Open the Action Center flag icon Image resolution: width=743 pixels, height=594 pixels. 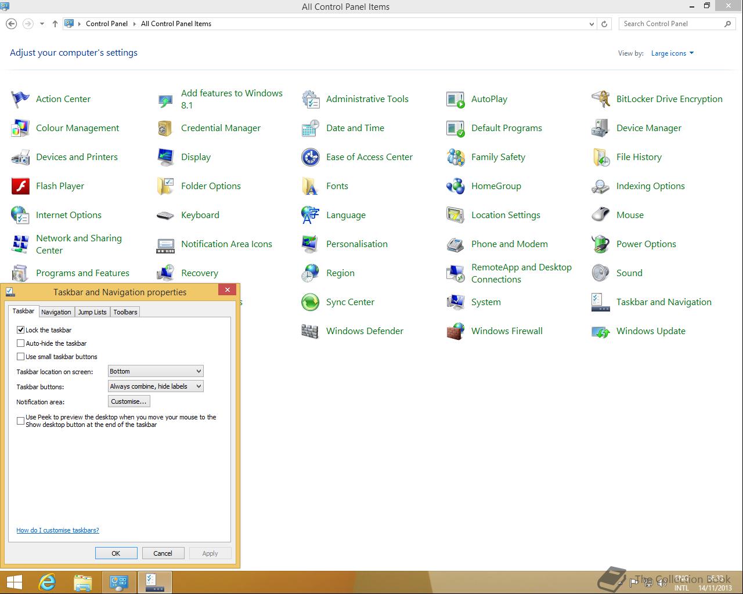(x=20, y=99)
